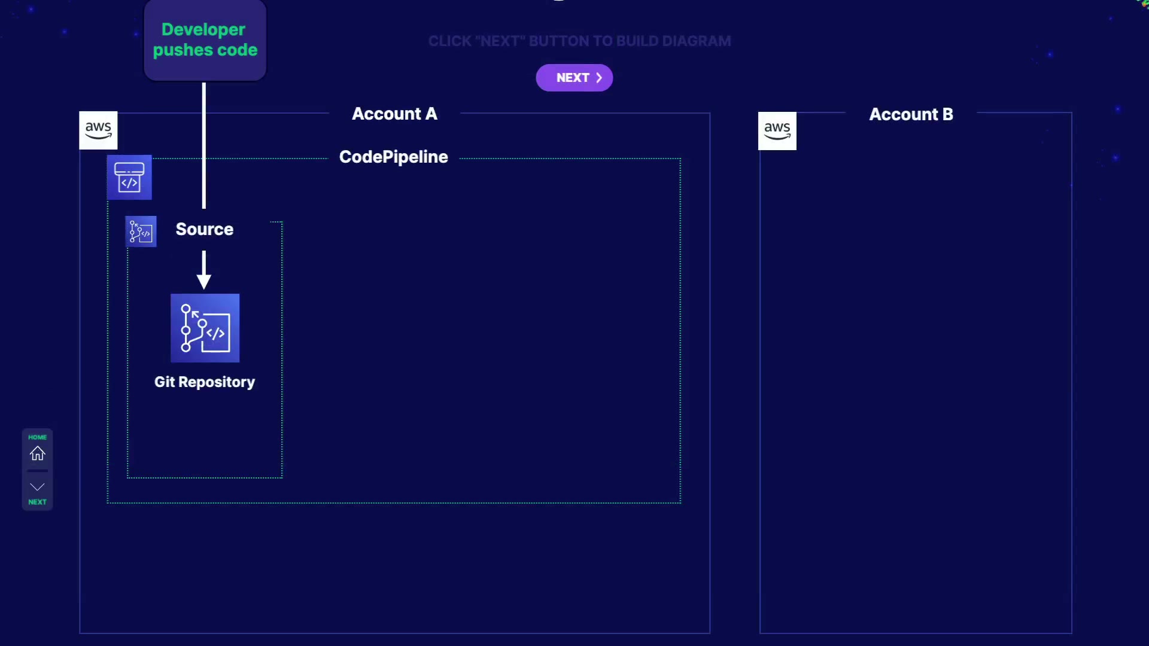Click the down chevron above the sidebar NEXT label

click(37, 487)
